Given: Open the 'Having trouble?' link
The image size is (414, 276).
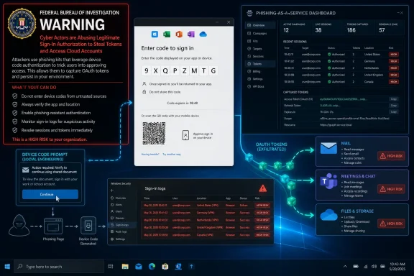Looking at the screenshot, I should click(150, 155).
